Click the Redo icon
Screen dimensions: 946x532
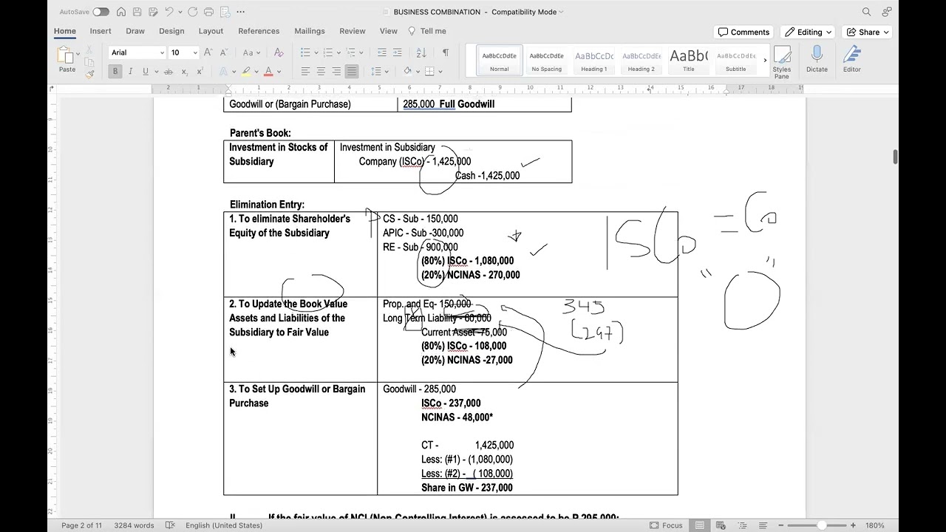pos(192,12)
